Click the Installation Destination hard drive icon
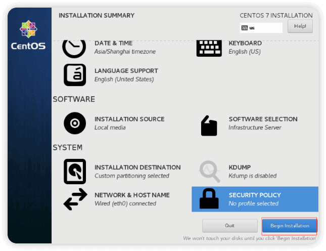 click(x=75, y=172)
